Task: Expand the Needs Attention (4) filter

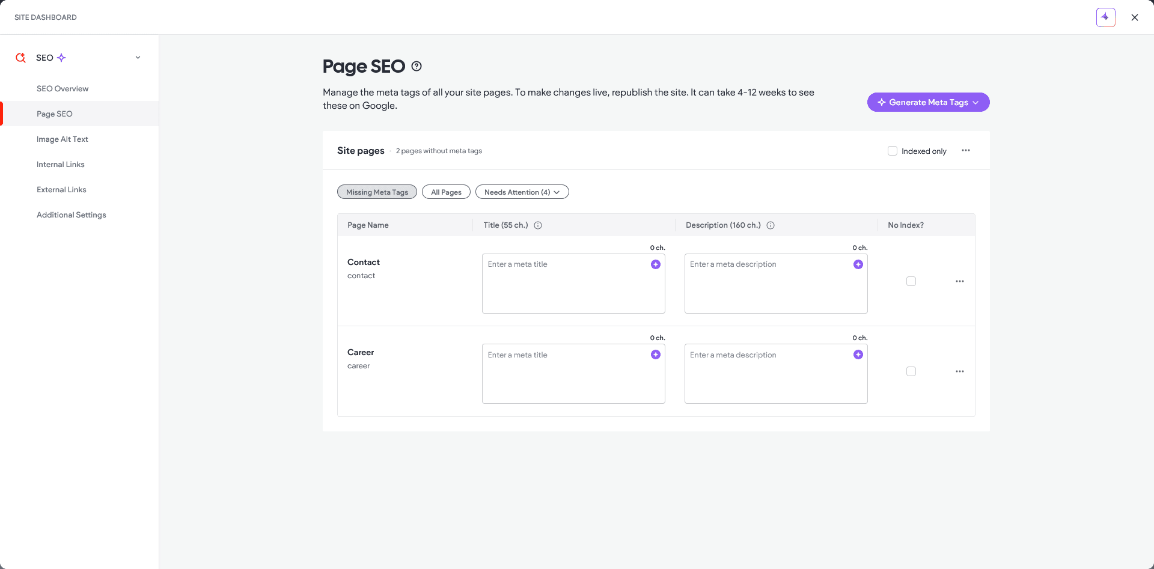Action: 522,192
